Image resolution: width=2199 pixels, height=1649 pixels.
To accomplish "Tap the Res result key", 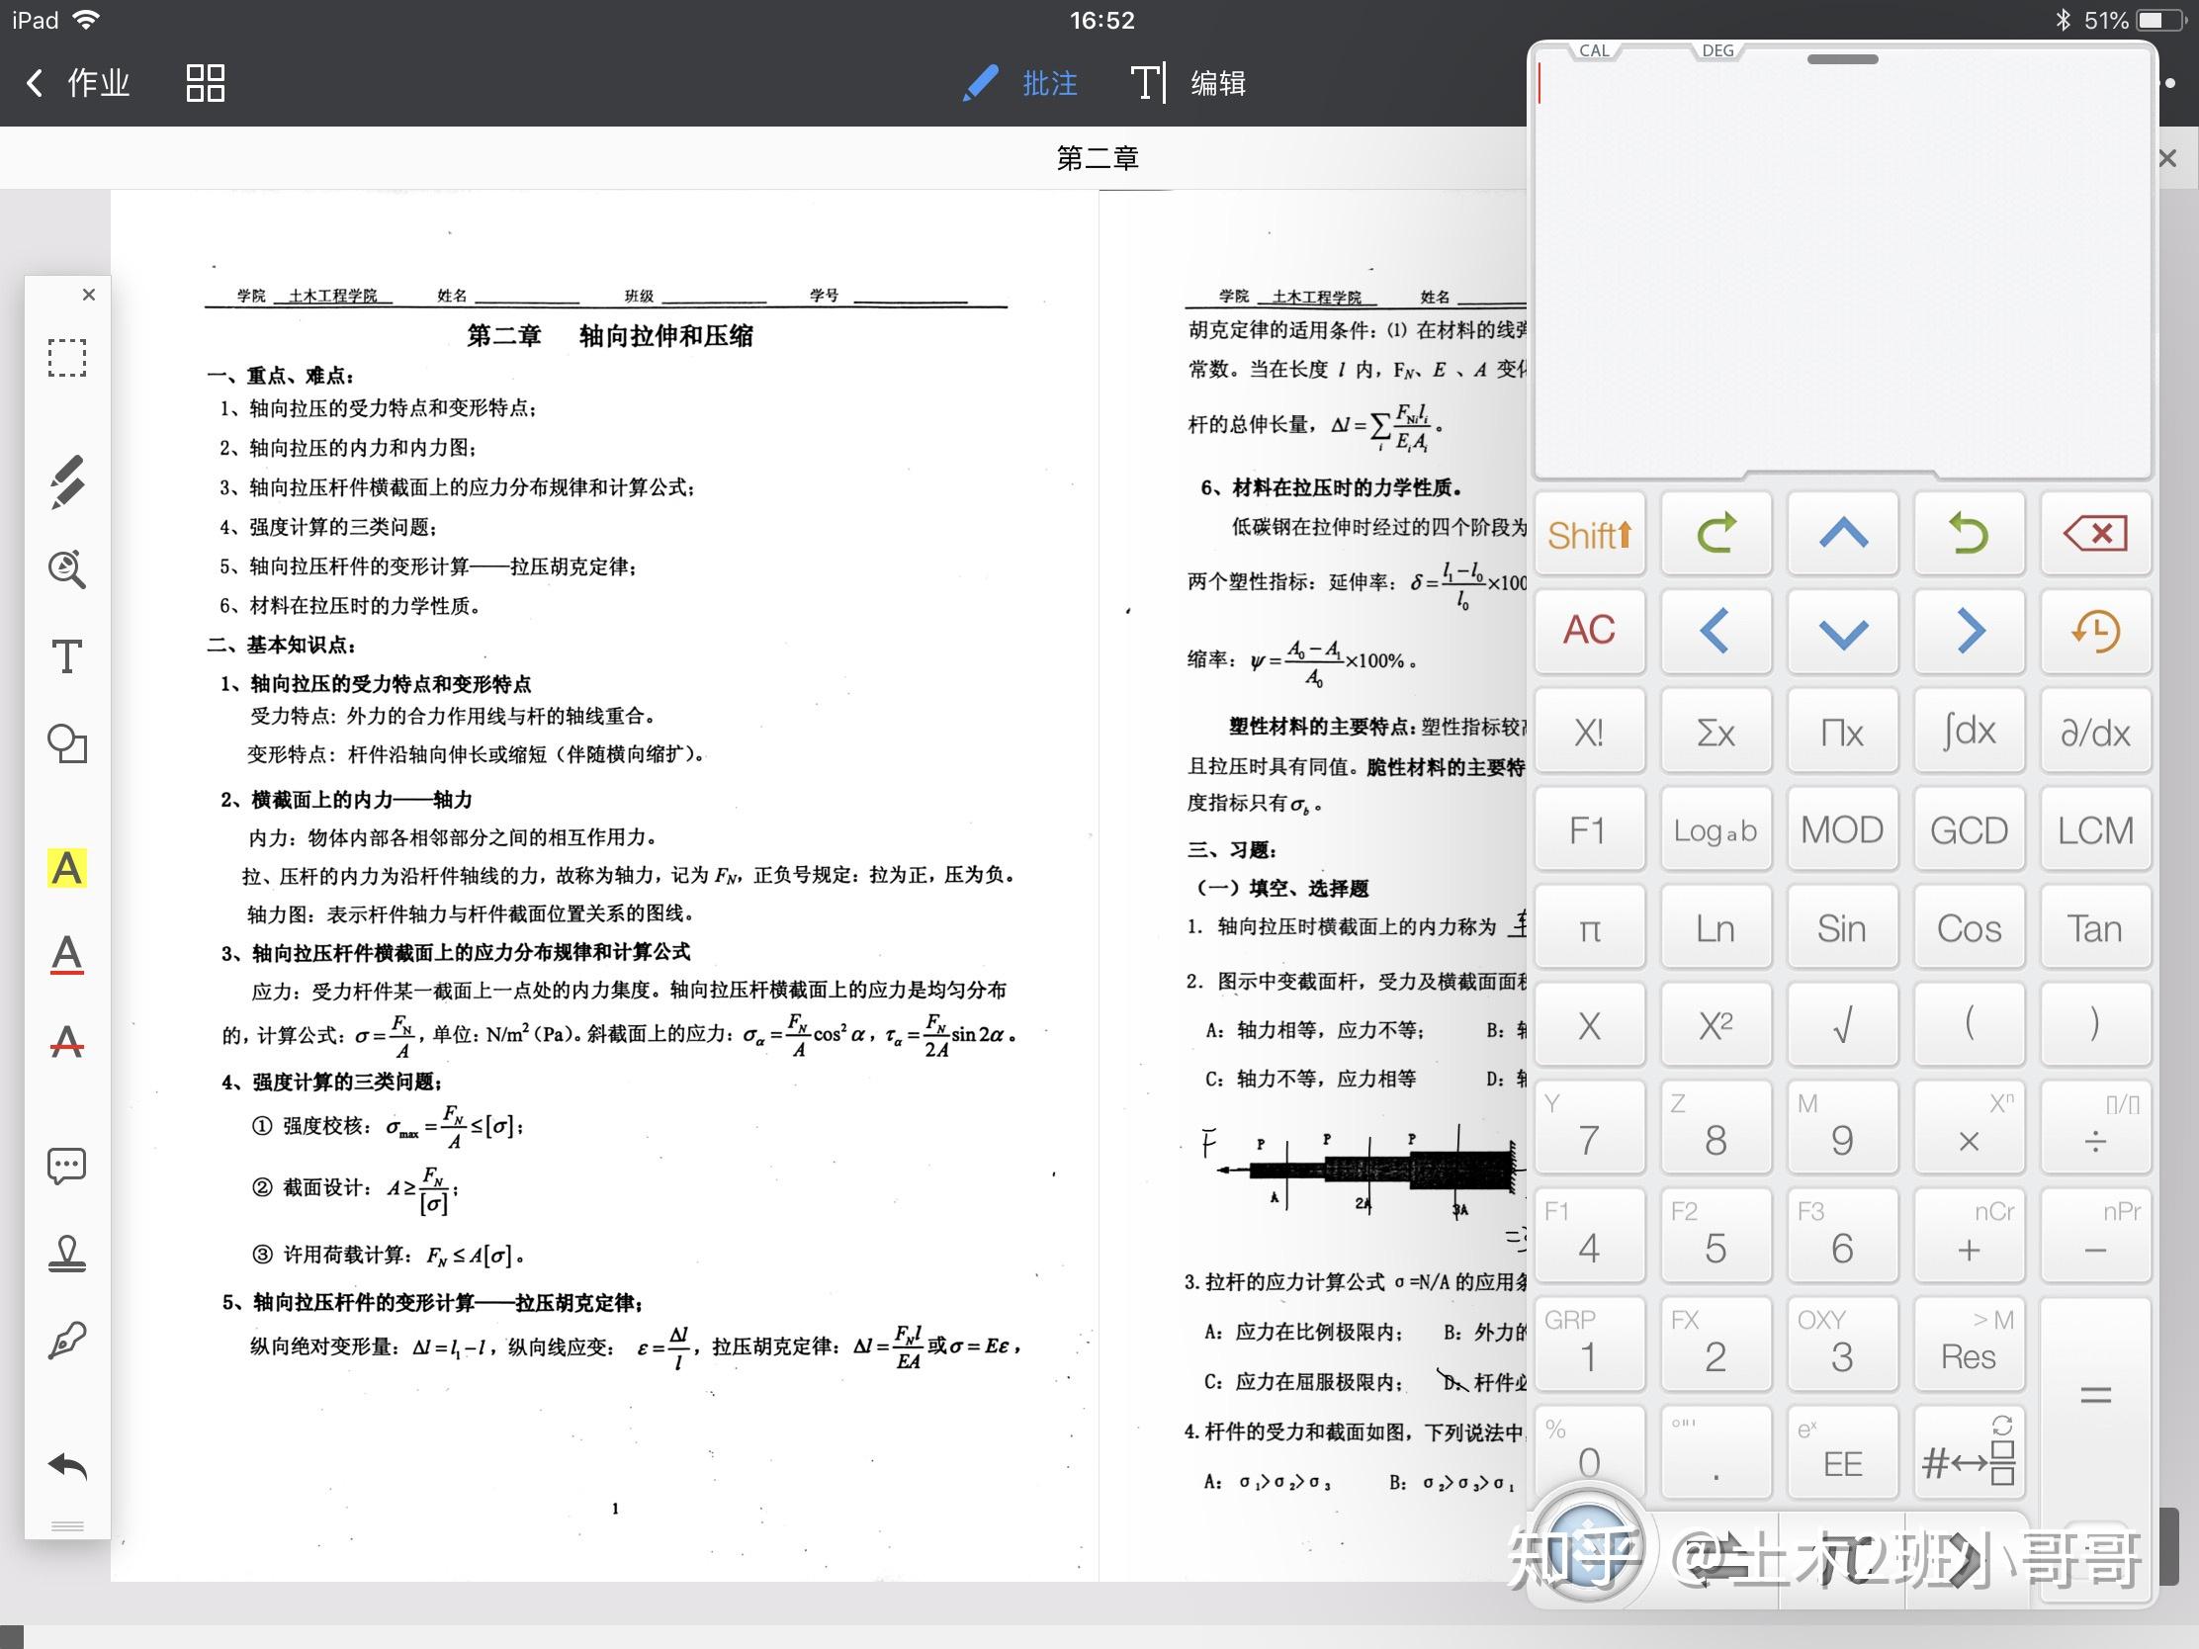I will pos(1969,1344).
